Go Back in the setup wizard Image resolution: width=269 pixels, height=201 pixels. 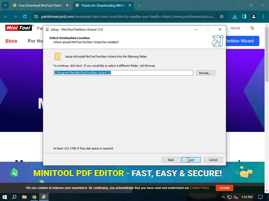pyautogui.click(x=171, y=160)
